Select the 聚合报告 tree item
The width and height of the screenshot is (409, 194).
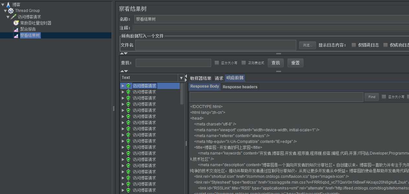click(28, 29)
